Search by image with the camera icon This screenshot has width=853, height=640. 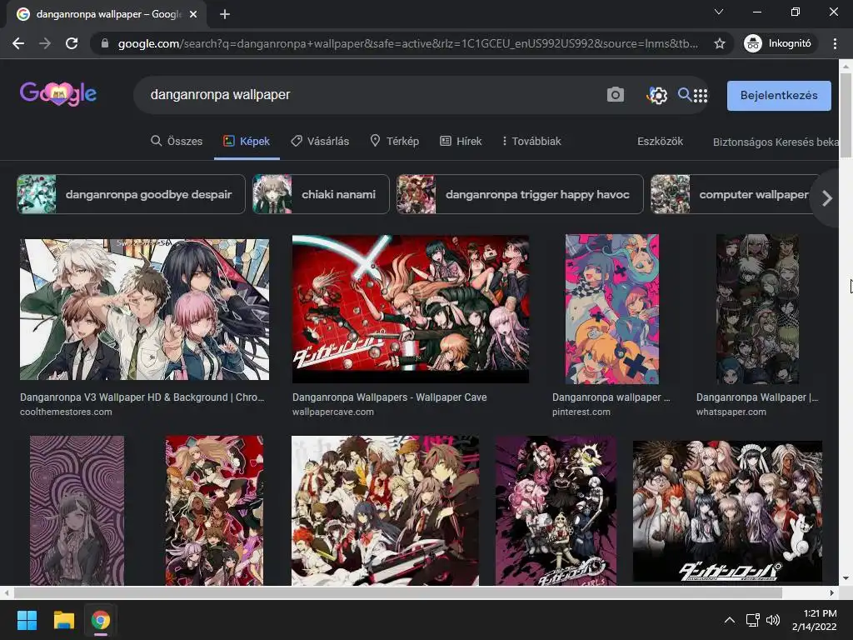pyautogui.click(x=616, y=95)
